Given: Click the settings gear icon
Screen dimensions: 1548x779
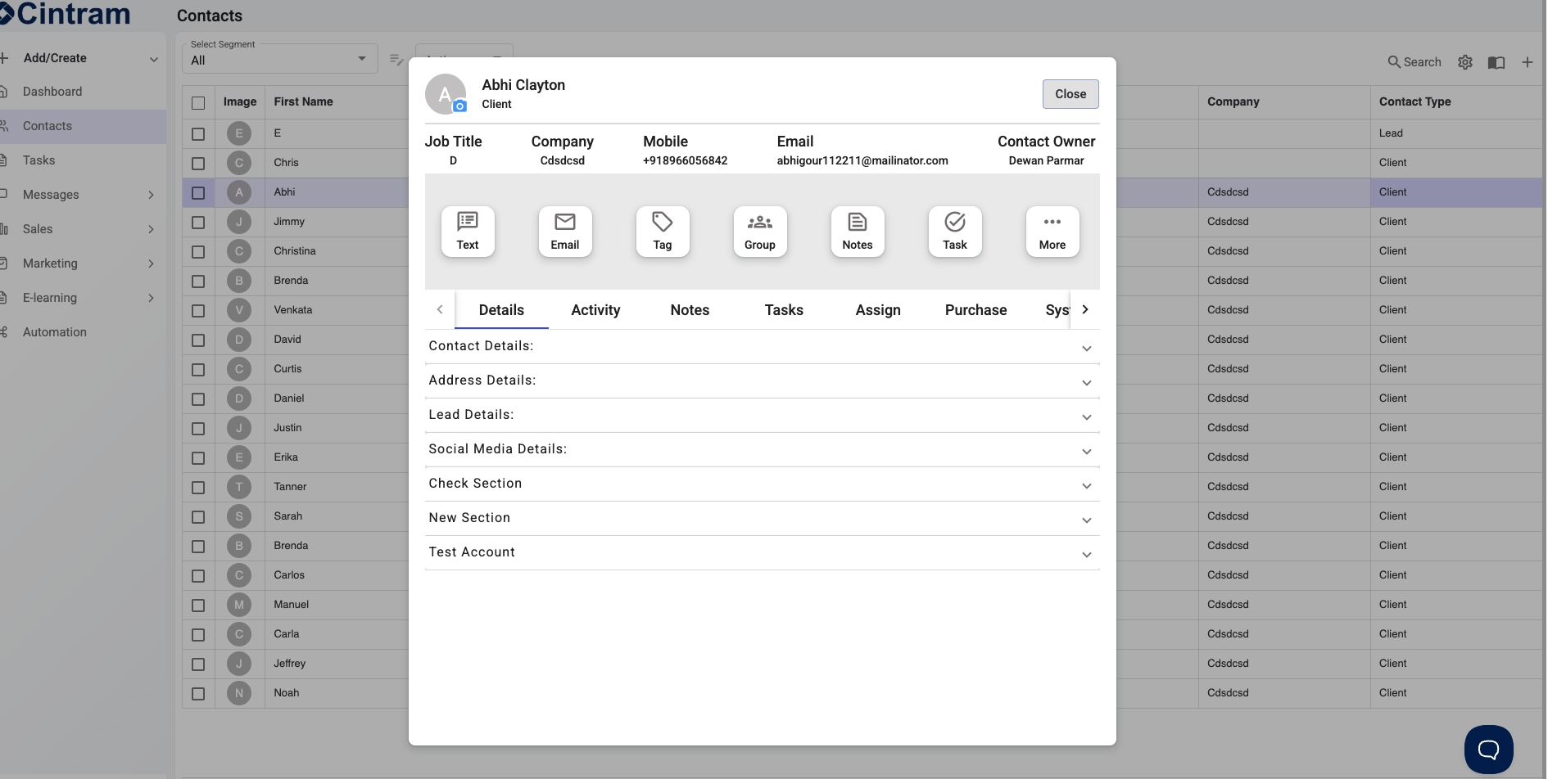Looking at the screenshot, I should coord(1465,62).
